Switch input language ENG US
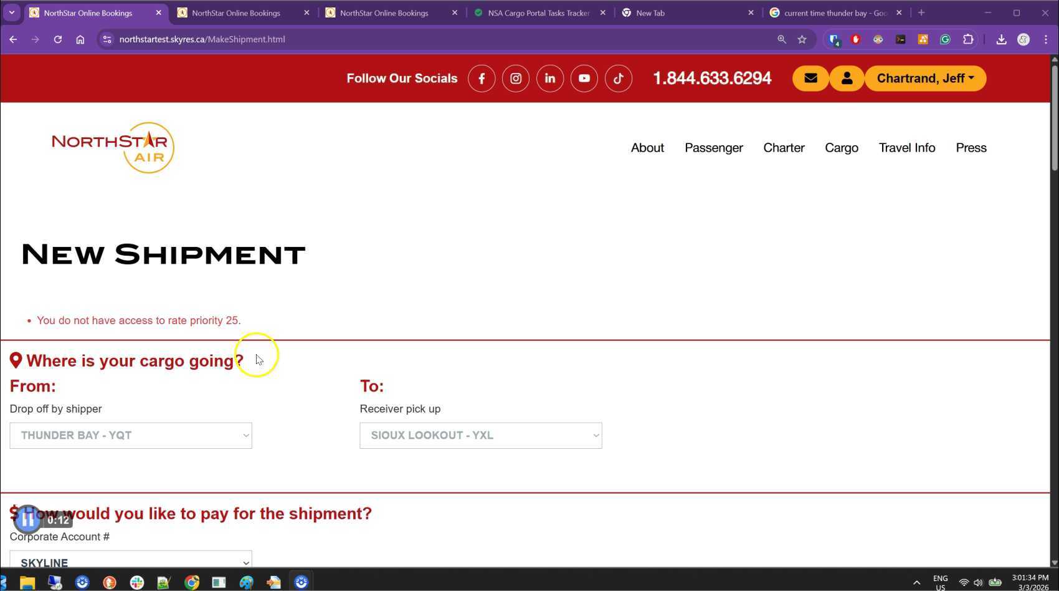This screenshot has height=591, width=1059. pyautogui.click(x=941, y=583)
